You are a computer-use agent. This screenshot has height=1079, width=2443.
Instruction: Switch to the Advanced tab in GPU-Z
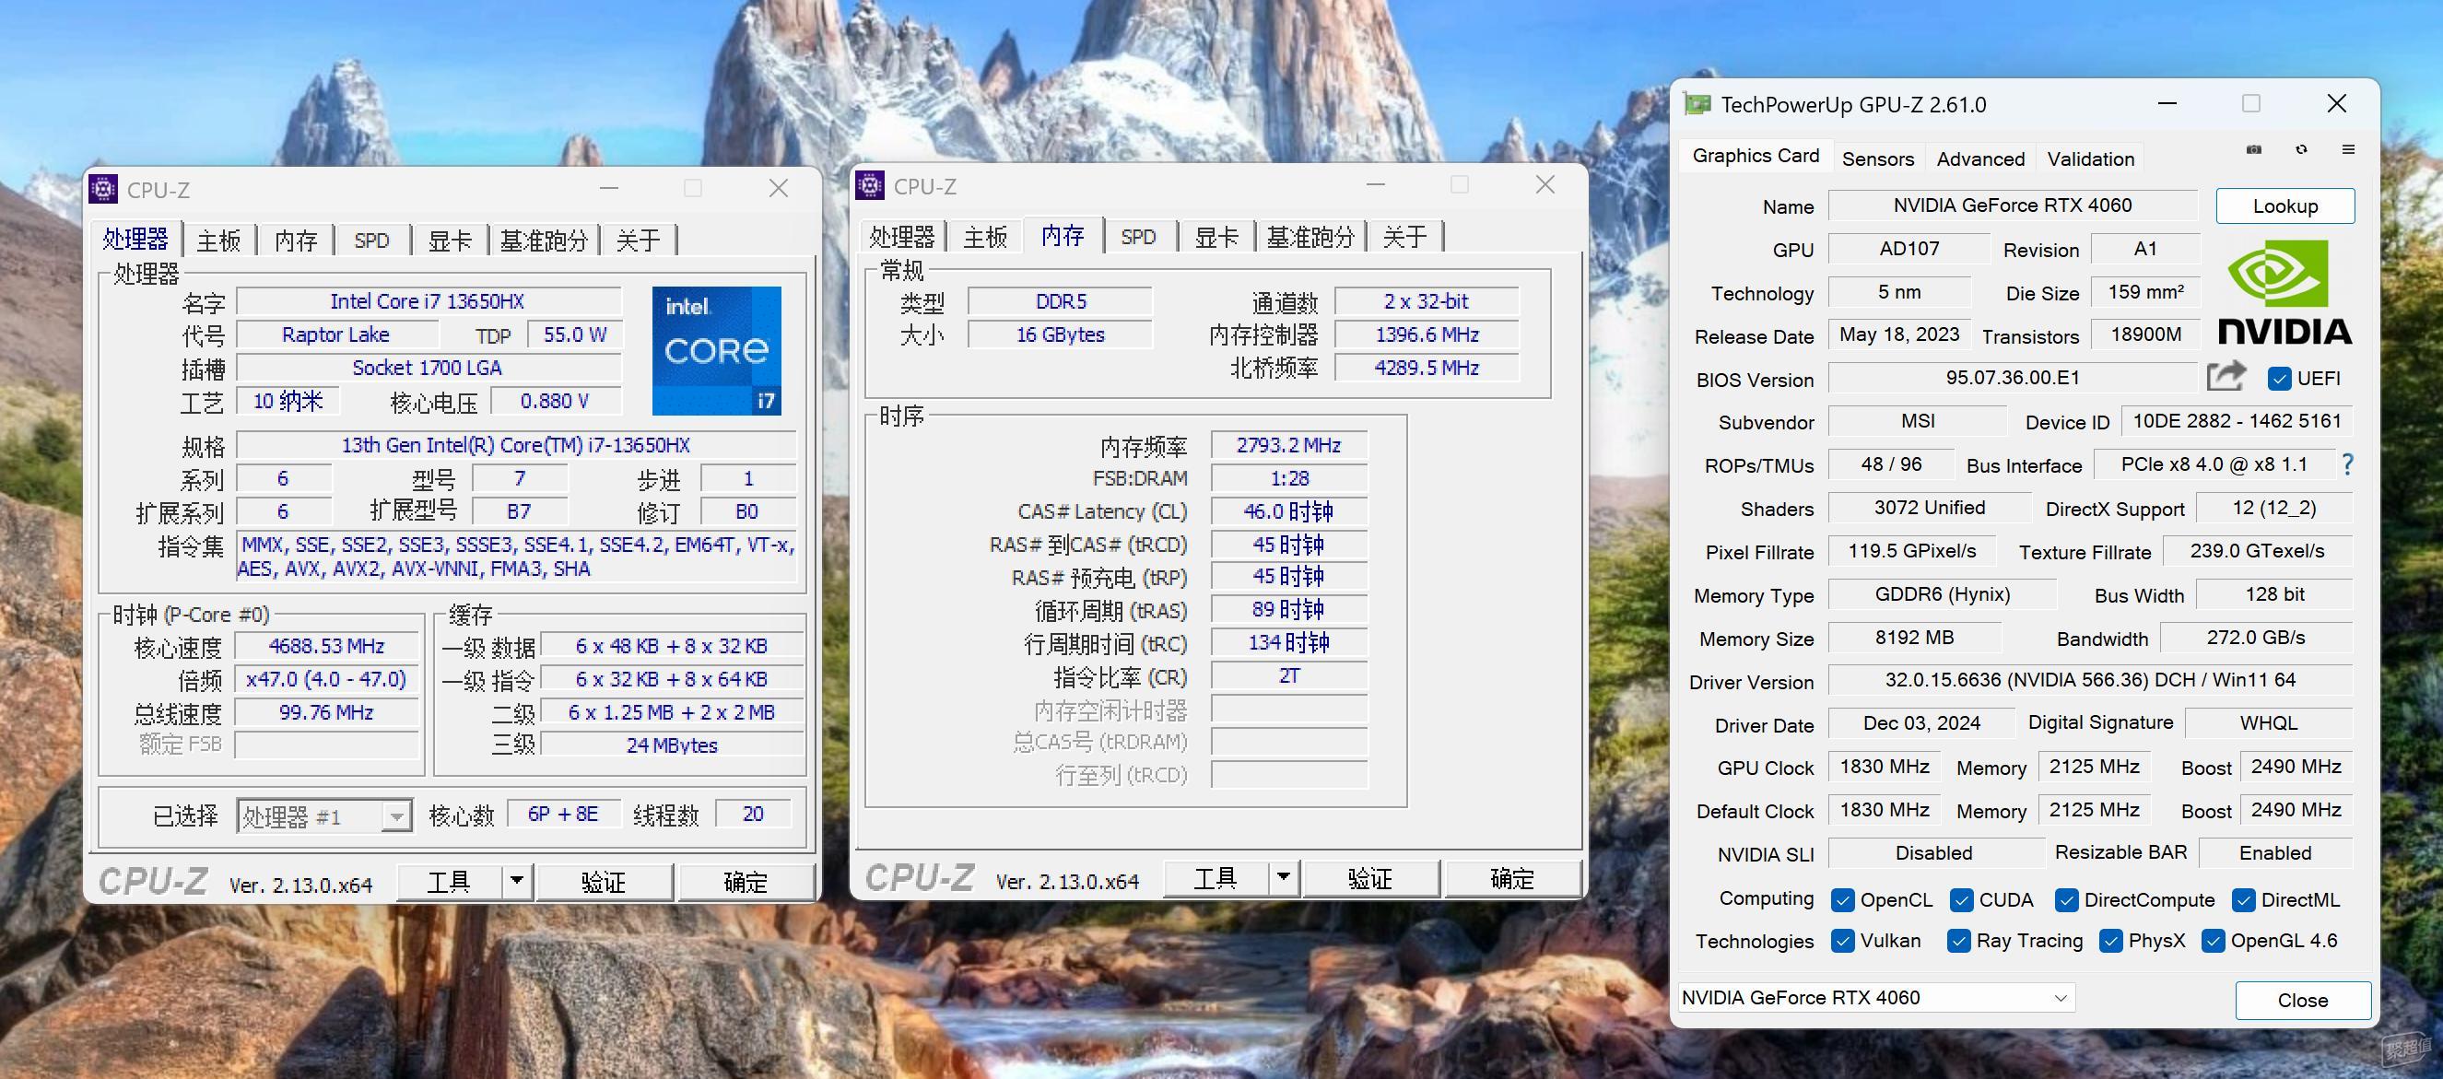click(x=1980, y=158)
